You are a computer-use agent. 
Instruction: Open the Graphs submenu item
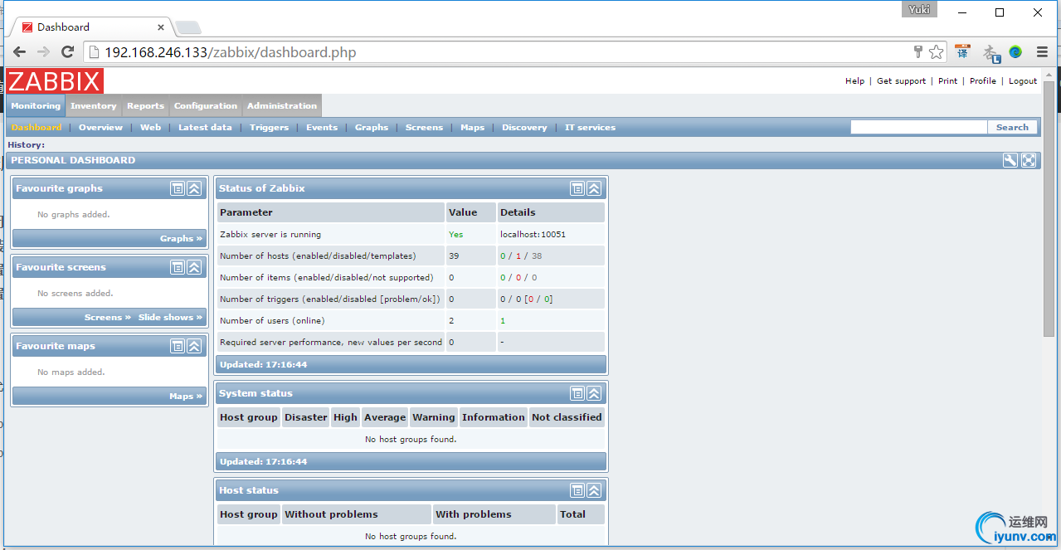(x=372, y=127)
